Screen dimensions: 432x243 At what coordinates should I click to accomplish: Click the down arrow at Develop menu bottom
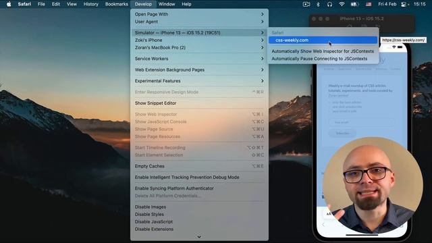199,237
